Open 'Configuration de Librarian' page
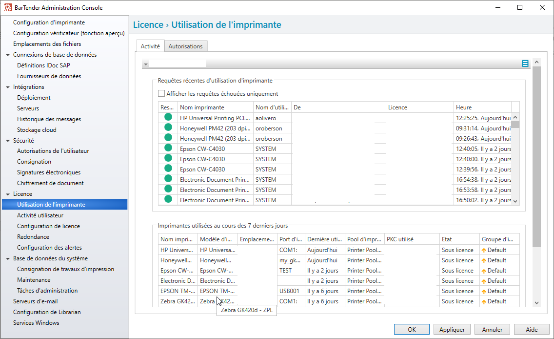Screen dimensions: 554x339 (x=47, y=312)
